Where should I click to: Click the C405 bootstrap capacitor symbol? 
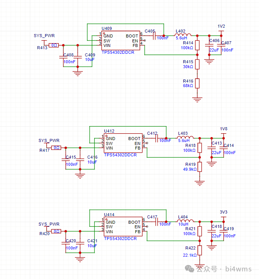(x=154, y=36)
